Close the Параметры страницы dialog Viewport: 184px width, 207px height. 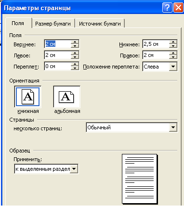pos(178,8)
